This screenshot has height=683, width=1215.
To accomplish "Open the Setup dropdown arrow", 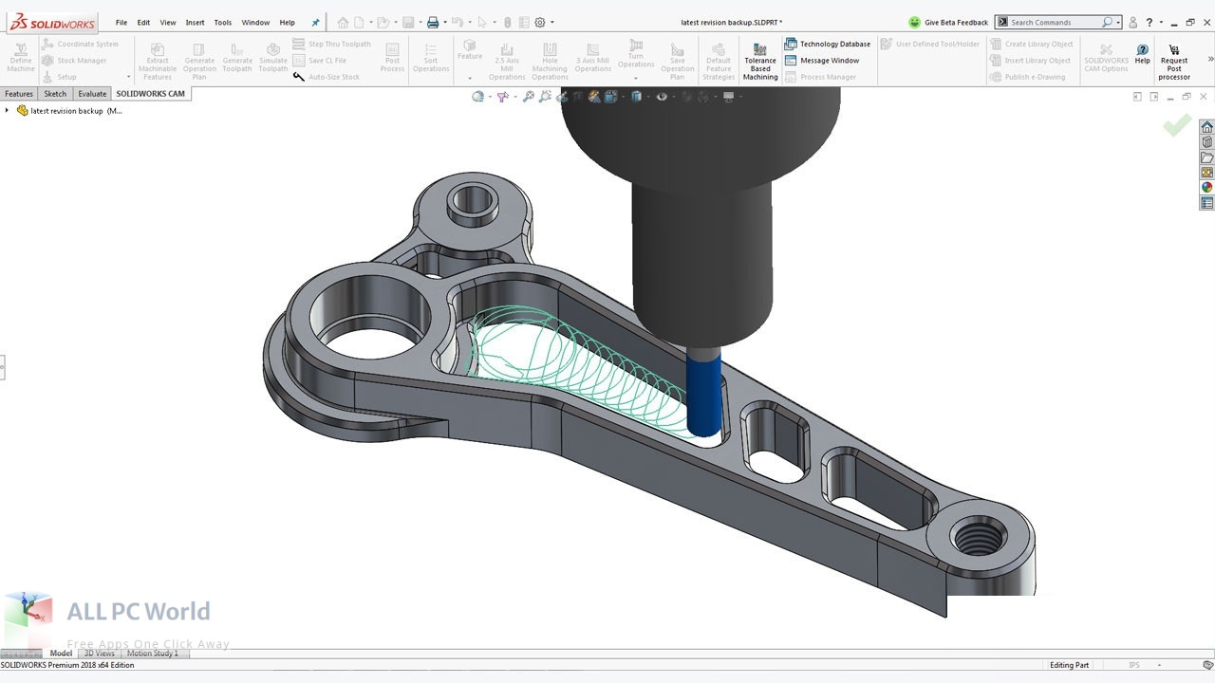I will (128, 77).
